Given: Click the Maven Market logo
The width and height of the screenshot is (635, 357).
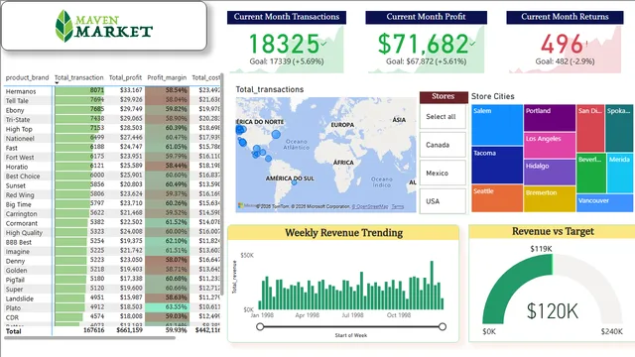Looking at the screenshot, I should pos(103,27).
